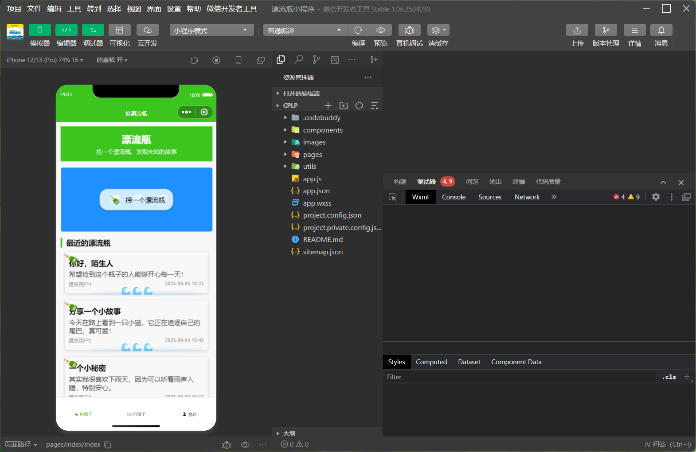Screen dimensions: 696x452
Task: Open the 工具 menu
Action: pyautogui.click(x=74, y=9)
